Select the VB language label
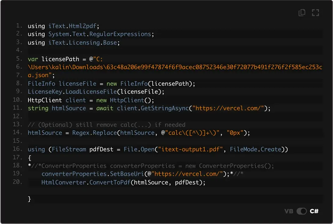The width and height of the screenshot is (333, 224). coord(289,211)
